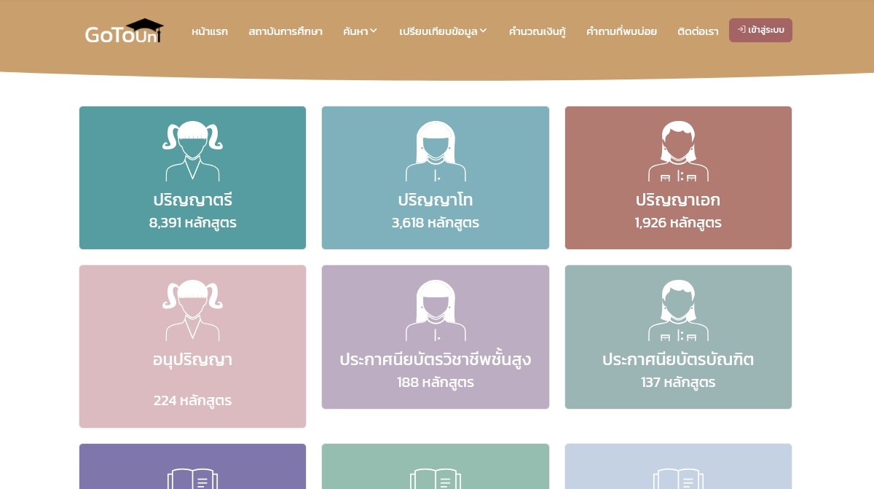Expand the เปรียบเทียบข้อมูล dropdown menu

[443, 31]
